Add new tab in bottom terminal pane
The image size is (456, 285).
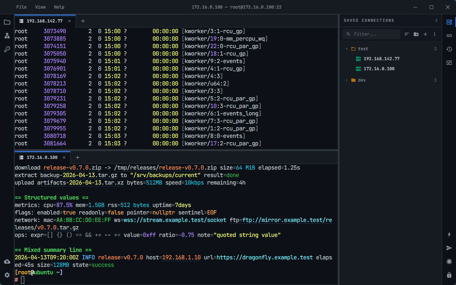tap(78, 157)
